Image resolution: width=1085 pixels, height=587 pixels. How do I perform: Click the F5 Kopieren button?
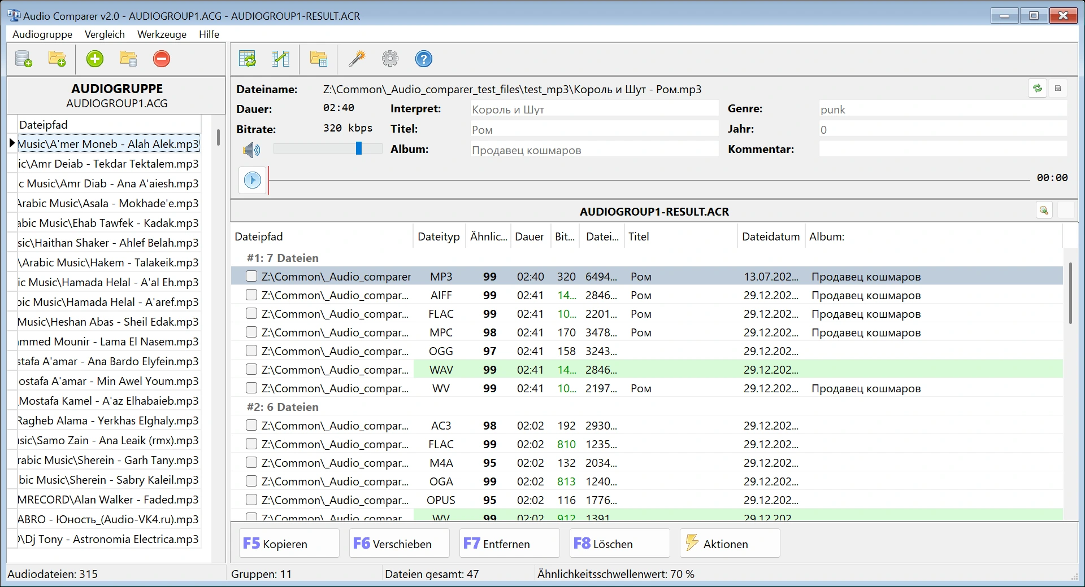point(289,543)
